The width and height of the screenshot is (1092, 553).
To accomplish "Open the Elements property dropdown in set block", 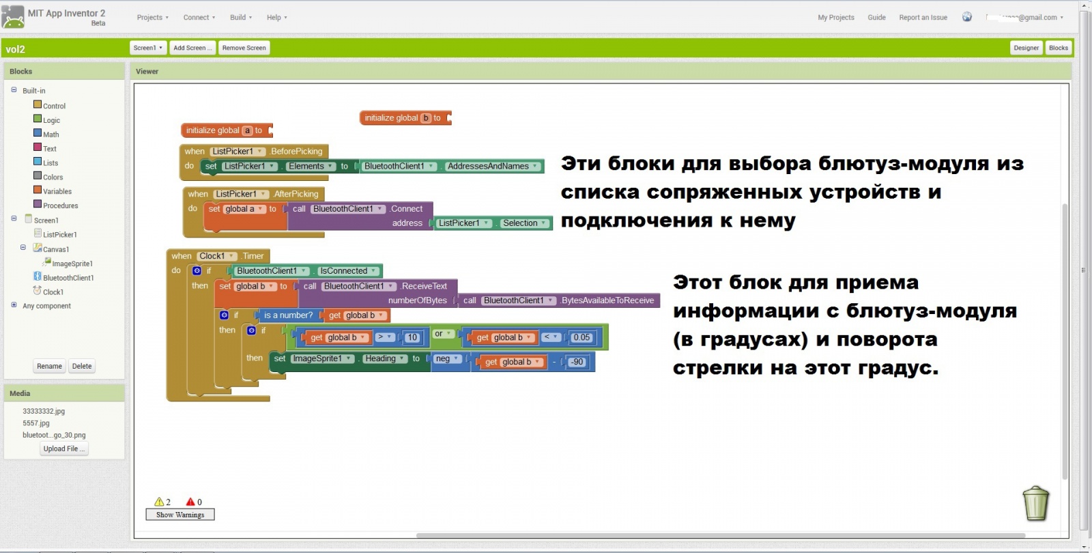I will tap(311, 166).
